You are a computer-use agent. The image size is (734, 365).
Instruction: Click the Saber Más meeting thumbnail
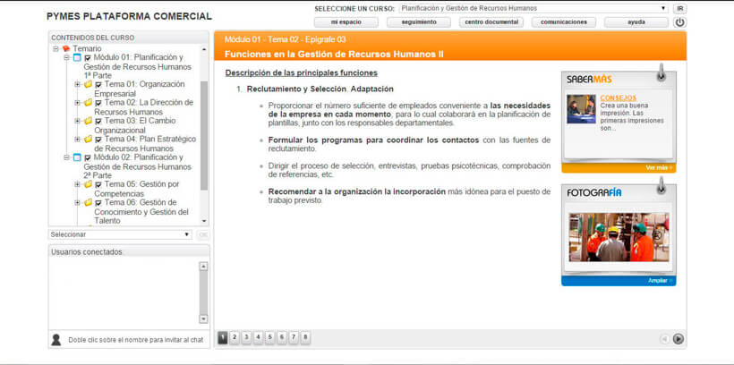tap(581, 109)
